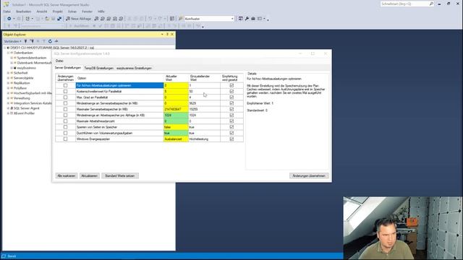Select the XEvent Profiler tree item
The width and height of the screenshot is (463, 260).
click(x=24, y=113)
